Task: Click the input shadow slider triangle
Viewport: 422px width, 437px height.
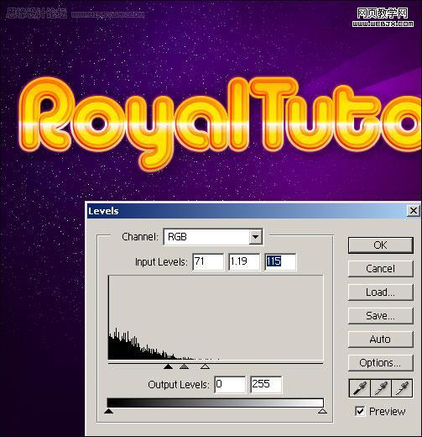Action: coord(168,366)
